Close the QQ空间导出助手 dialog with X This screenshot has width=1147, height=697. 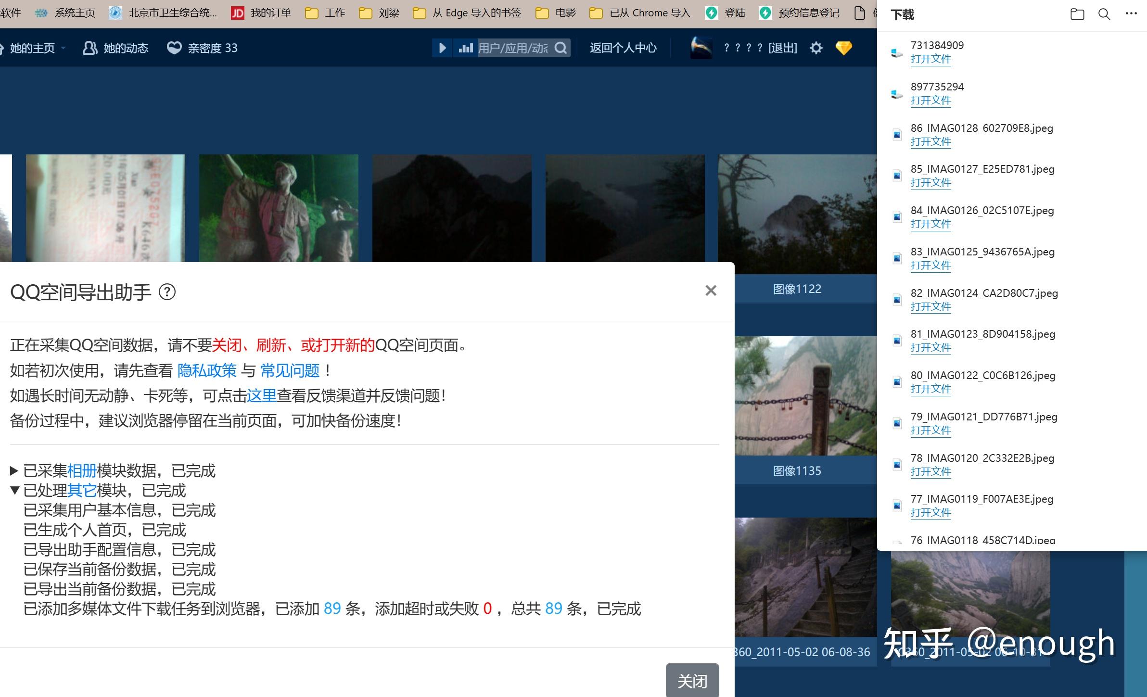(711, 291)
